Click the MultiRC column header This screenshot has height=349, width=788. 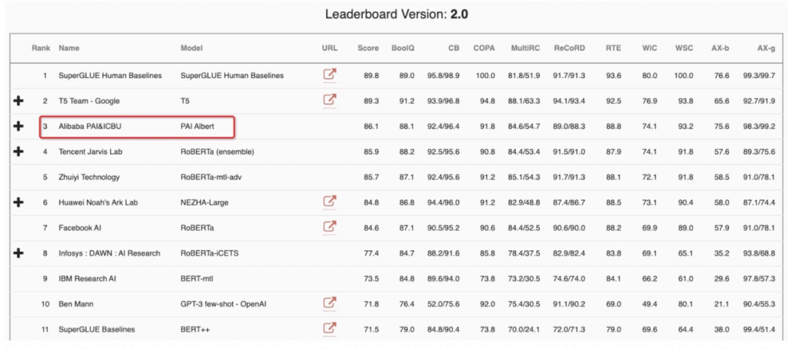coord(525,48)
